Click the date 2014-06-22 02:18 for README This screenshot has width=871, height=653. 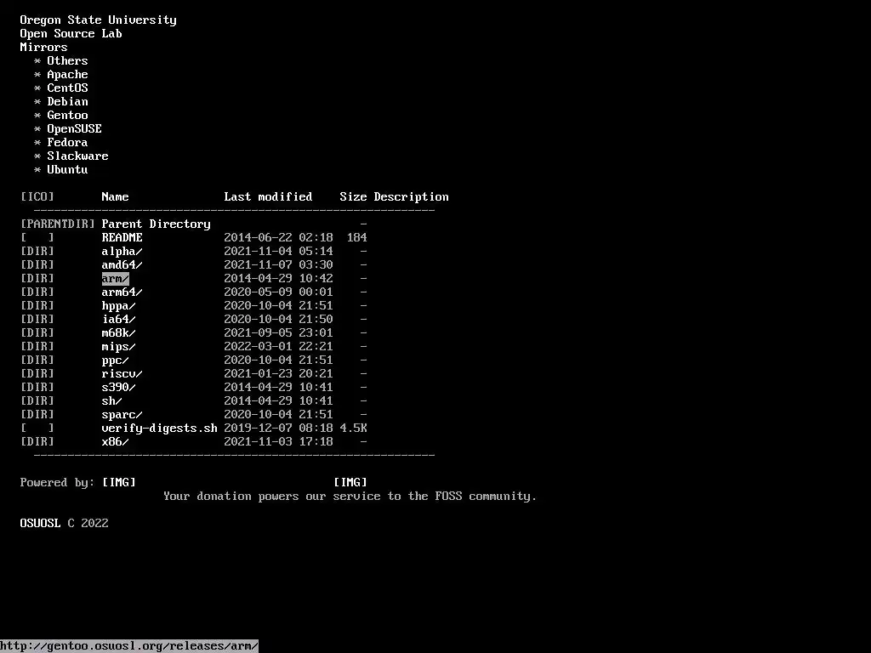pyautogui.click(x=278, y=238)
